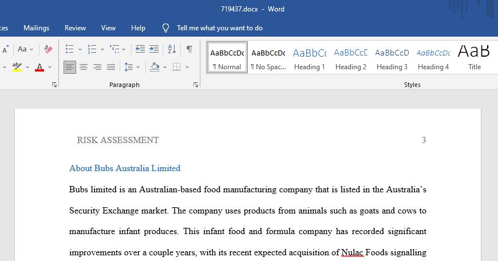
Task: Expand the numbering library dropdown arrow
Action: coord(102,49)
